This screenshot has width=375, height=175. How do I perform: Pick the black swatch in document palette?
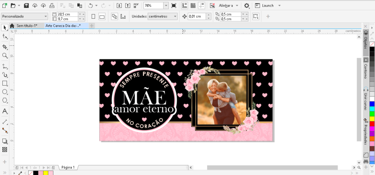click(x=36, y=173)
